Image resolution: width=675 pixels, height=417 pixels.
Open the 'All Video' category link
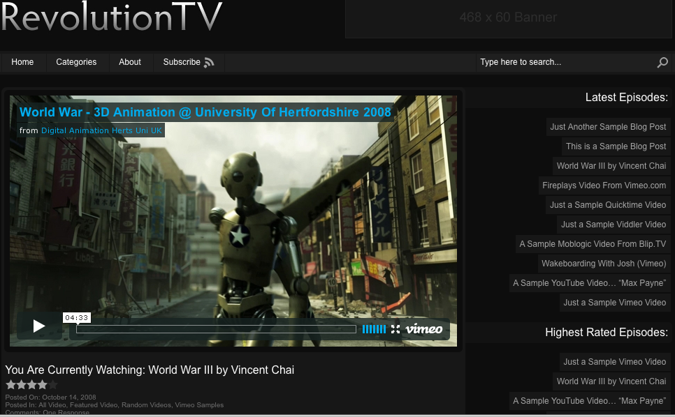tap(52, 405)
